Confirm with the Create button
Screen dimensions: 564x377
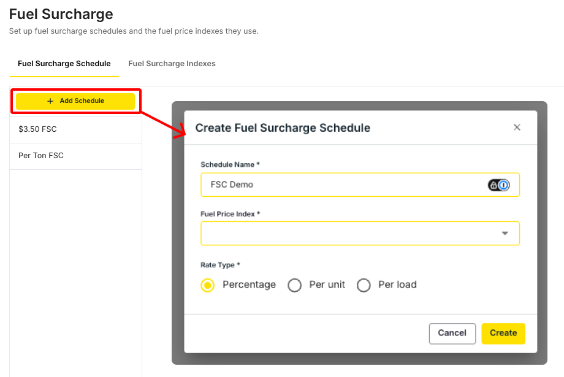click(x=503, y=333)
